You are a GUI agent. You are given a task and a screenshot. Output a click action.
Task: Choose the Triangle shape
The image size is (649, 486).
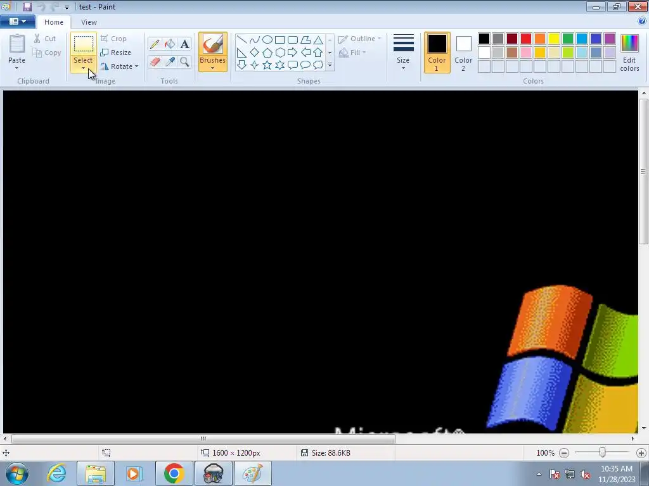[318, 40]
